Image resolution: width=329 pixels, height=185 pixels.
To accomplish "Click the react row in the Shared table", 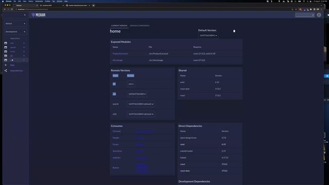I will (x=210, y=96).
